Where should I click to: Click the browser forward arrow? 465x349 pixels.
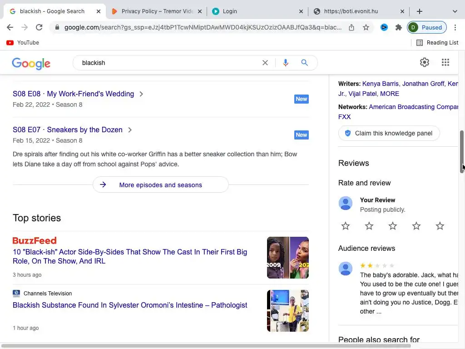25,27
